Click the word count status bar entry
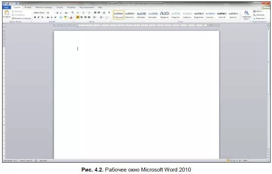272x174 pixels. click(x=26, y=161)
